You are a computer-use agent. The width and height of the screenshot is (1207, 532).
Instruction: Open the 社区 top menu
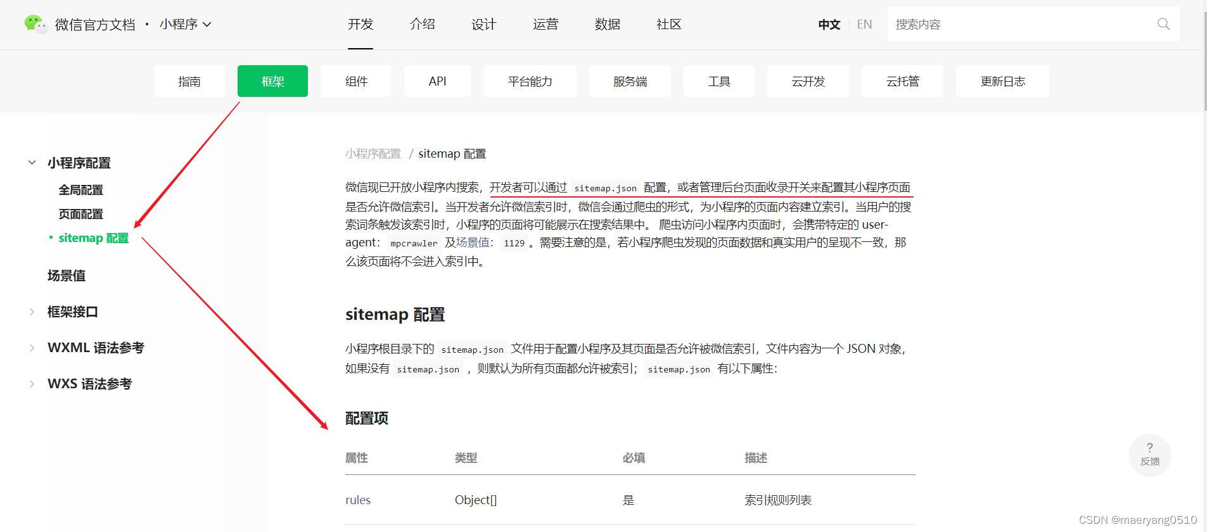coord(669,24)
